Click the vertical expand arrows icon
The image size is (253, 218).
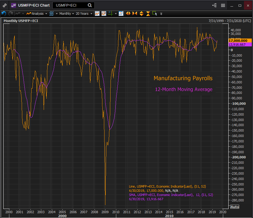[x=142, y=14]
